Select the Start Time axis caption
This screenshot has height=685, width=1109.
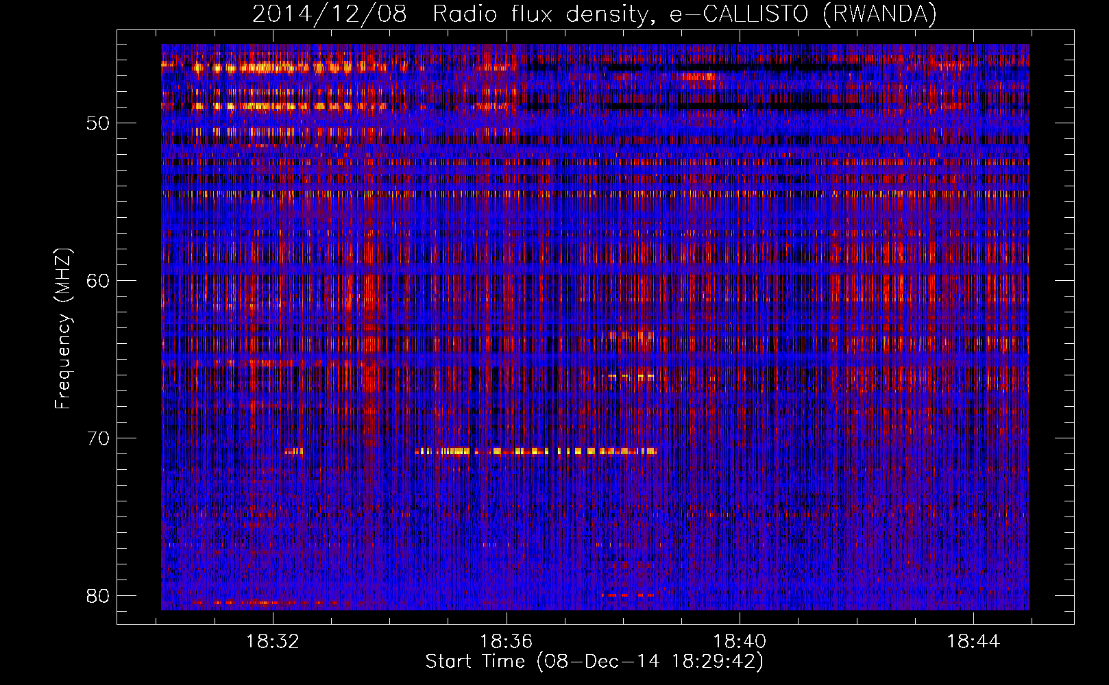[594, 662]
